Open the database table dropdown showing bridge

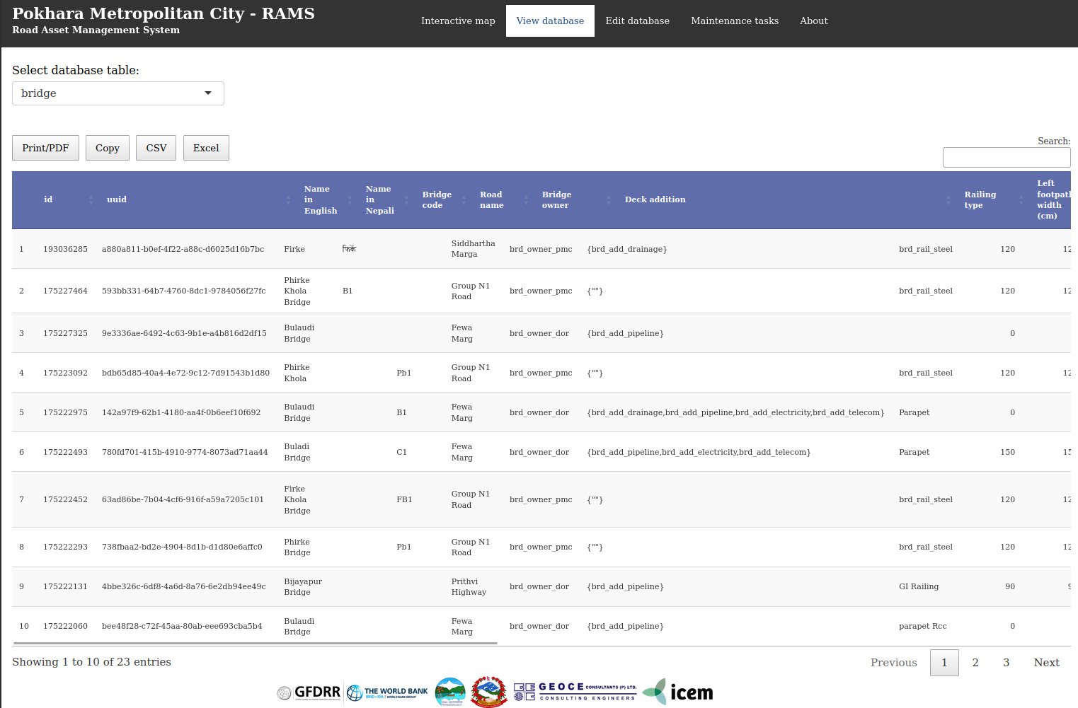click(x=117, y=93)
